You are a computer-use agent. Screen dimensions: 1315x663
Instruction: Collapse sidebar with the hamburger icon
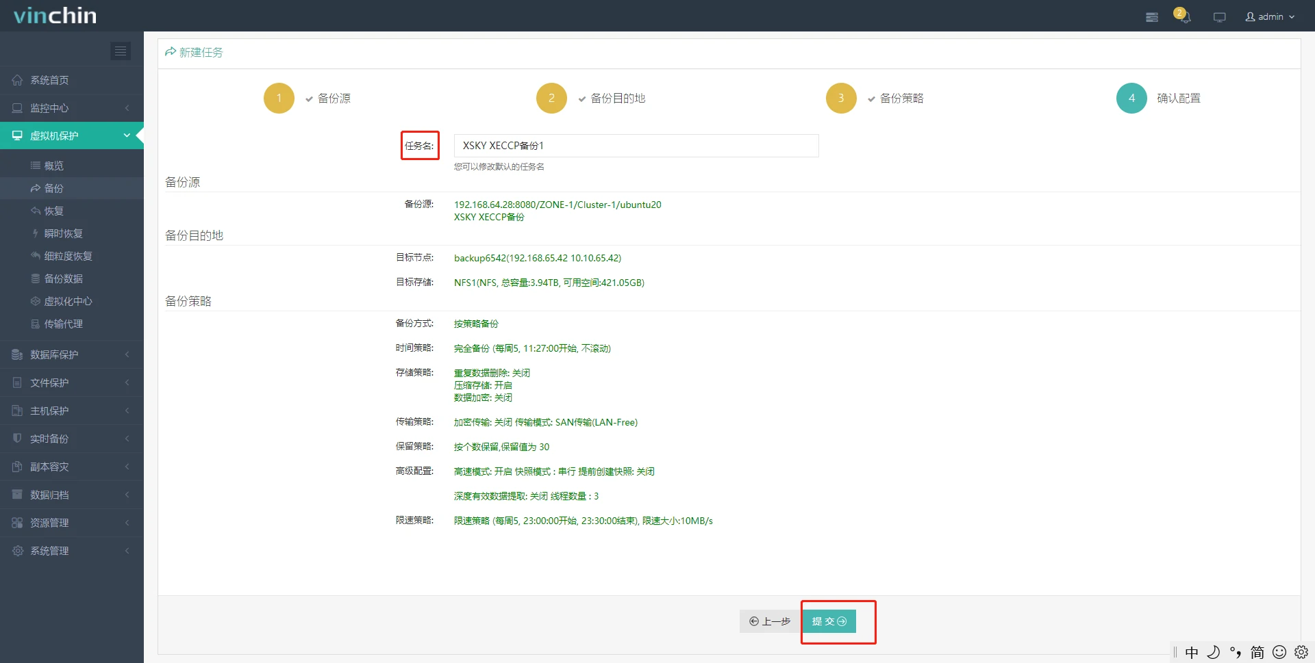[x=121, y=51]
